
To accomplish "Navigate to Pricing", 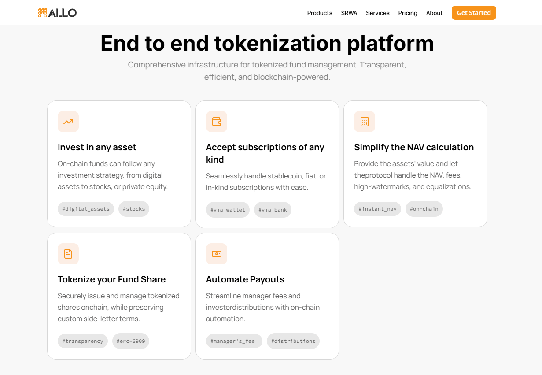I will coord(408,13).
